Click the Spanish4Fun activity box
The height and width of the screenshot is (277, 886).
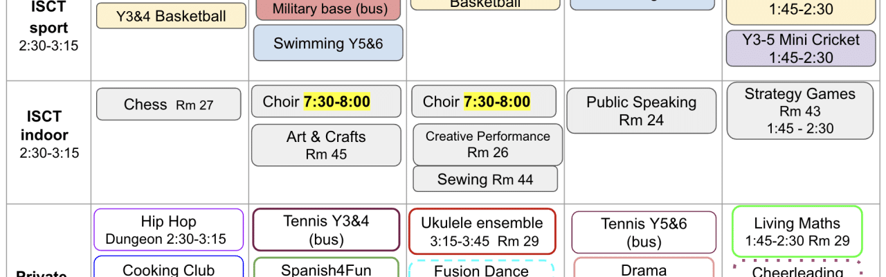(x=327, y=267)
